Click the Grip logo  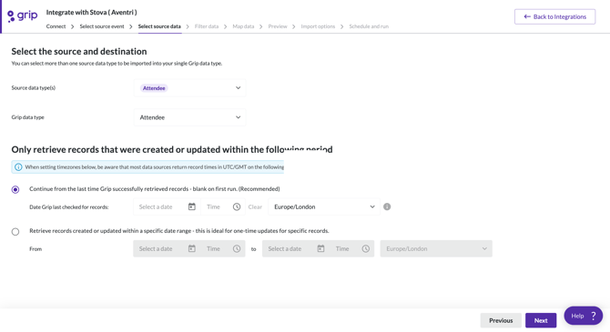point(23,16)
